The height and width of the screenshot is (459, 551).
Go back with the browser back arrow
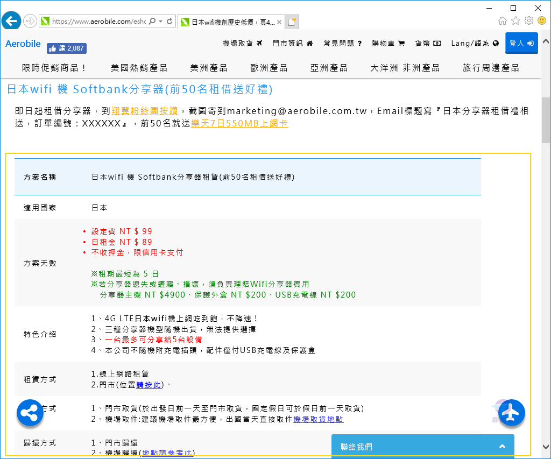[x=11, y=21]
